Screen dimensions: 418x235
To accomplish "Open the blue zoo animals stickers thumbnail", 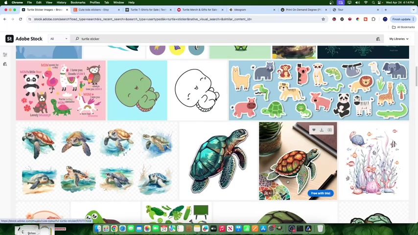I will 319,90.
